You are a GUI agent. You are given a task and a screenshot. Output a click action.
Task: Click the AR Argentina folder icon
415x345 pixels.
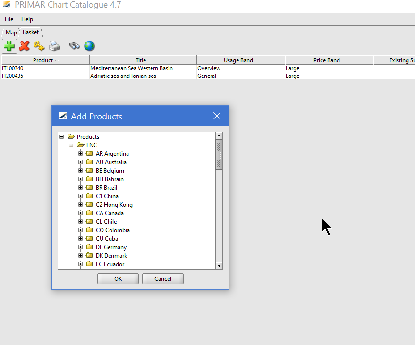[89, 153]
